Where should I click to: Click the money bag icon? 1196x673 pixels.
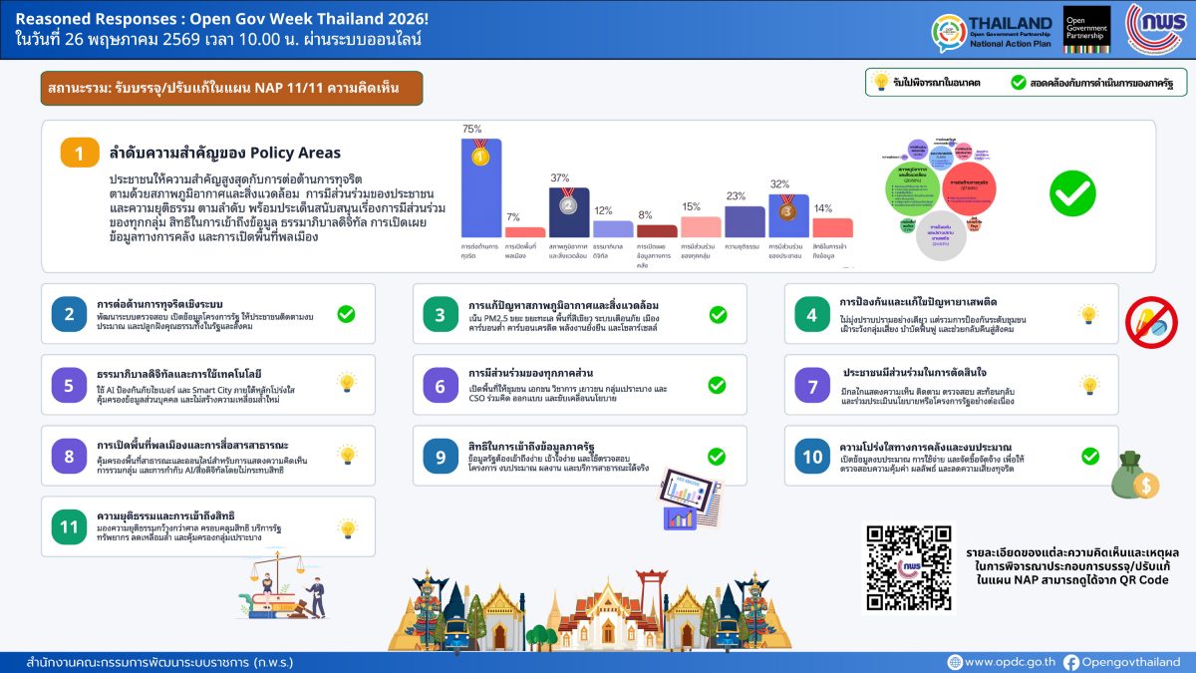click(x=1136, y=475)
